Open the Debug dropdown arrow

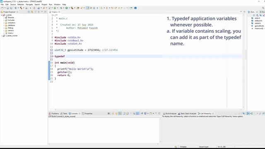point(63,8)
